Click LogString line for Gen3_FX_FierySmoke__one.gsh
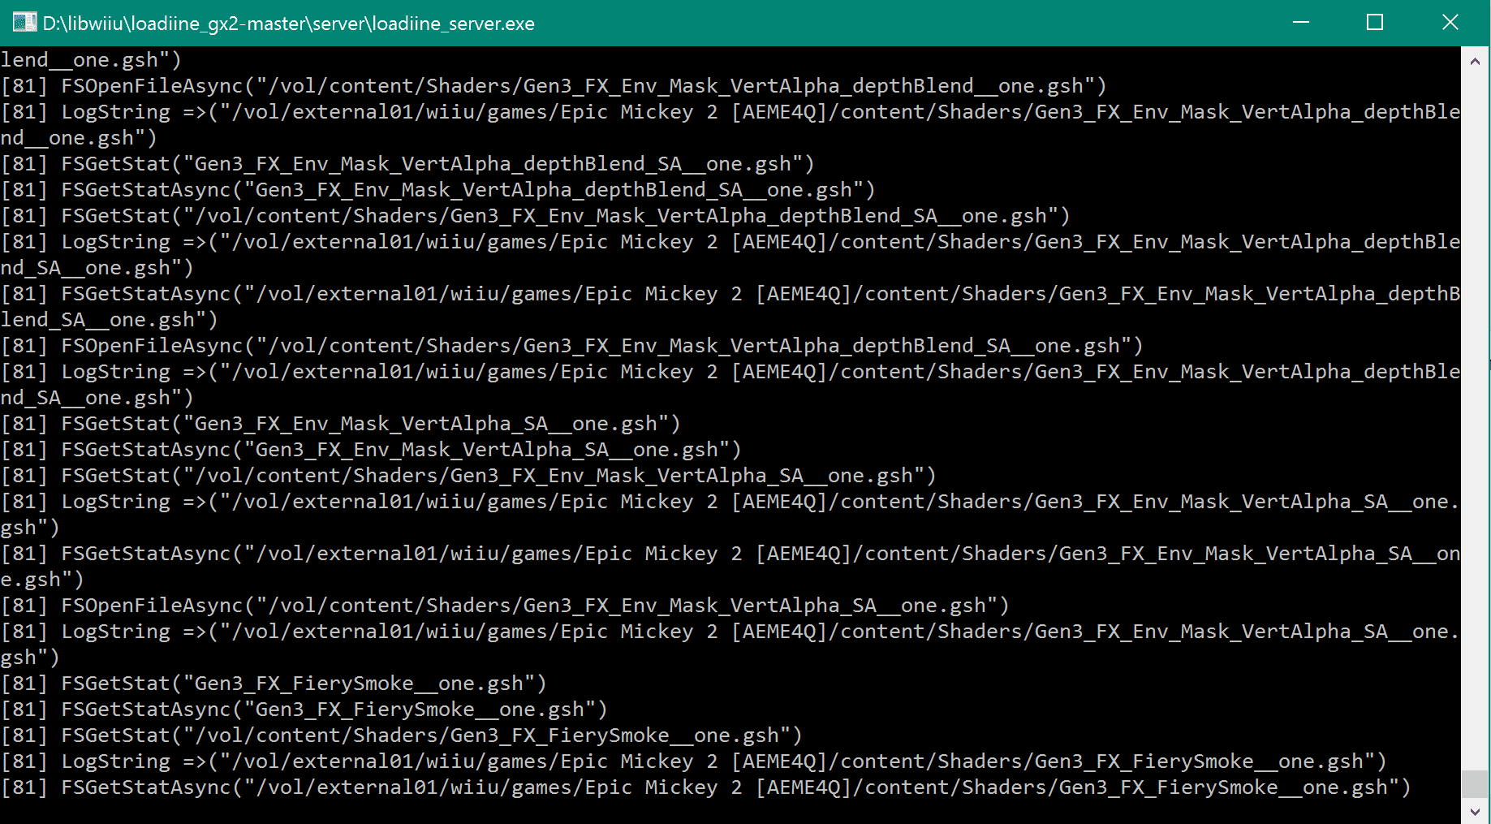1491x824 pixels. [693, 761]
